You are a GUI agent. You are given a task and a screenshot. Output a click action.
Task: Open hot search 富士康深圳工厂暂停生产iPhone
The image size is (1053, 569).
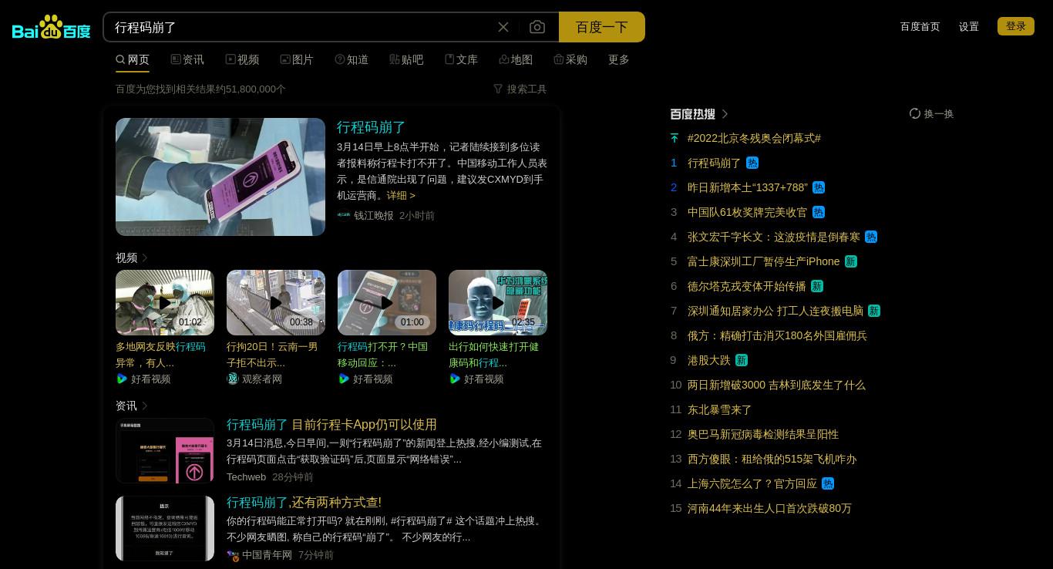(764, 261)
